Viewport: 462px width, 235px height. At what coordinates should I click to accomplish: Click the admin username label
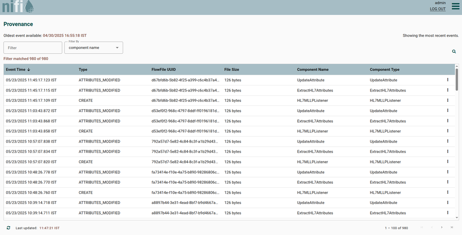click(440, 3)
